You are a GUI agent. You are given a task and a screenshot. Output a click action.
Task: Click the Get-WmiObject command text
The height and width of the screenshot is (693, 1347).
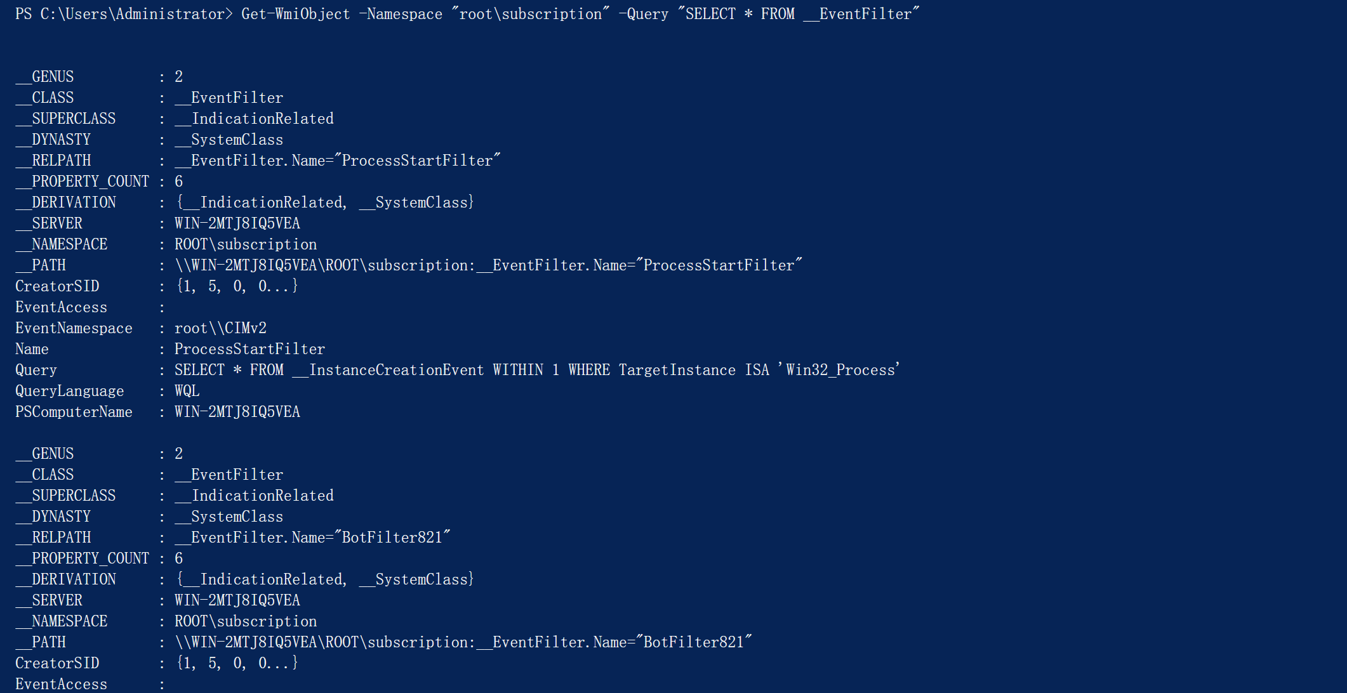pyautogui.click(x=295, y=14)
